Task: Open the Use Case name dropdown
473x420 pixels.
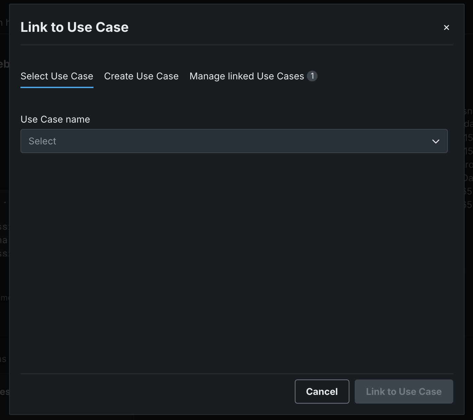Action: point(234,141)
